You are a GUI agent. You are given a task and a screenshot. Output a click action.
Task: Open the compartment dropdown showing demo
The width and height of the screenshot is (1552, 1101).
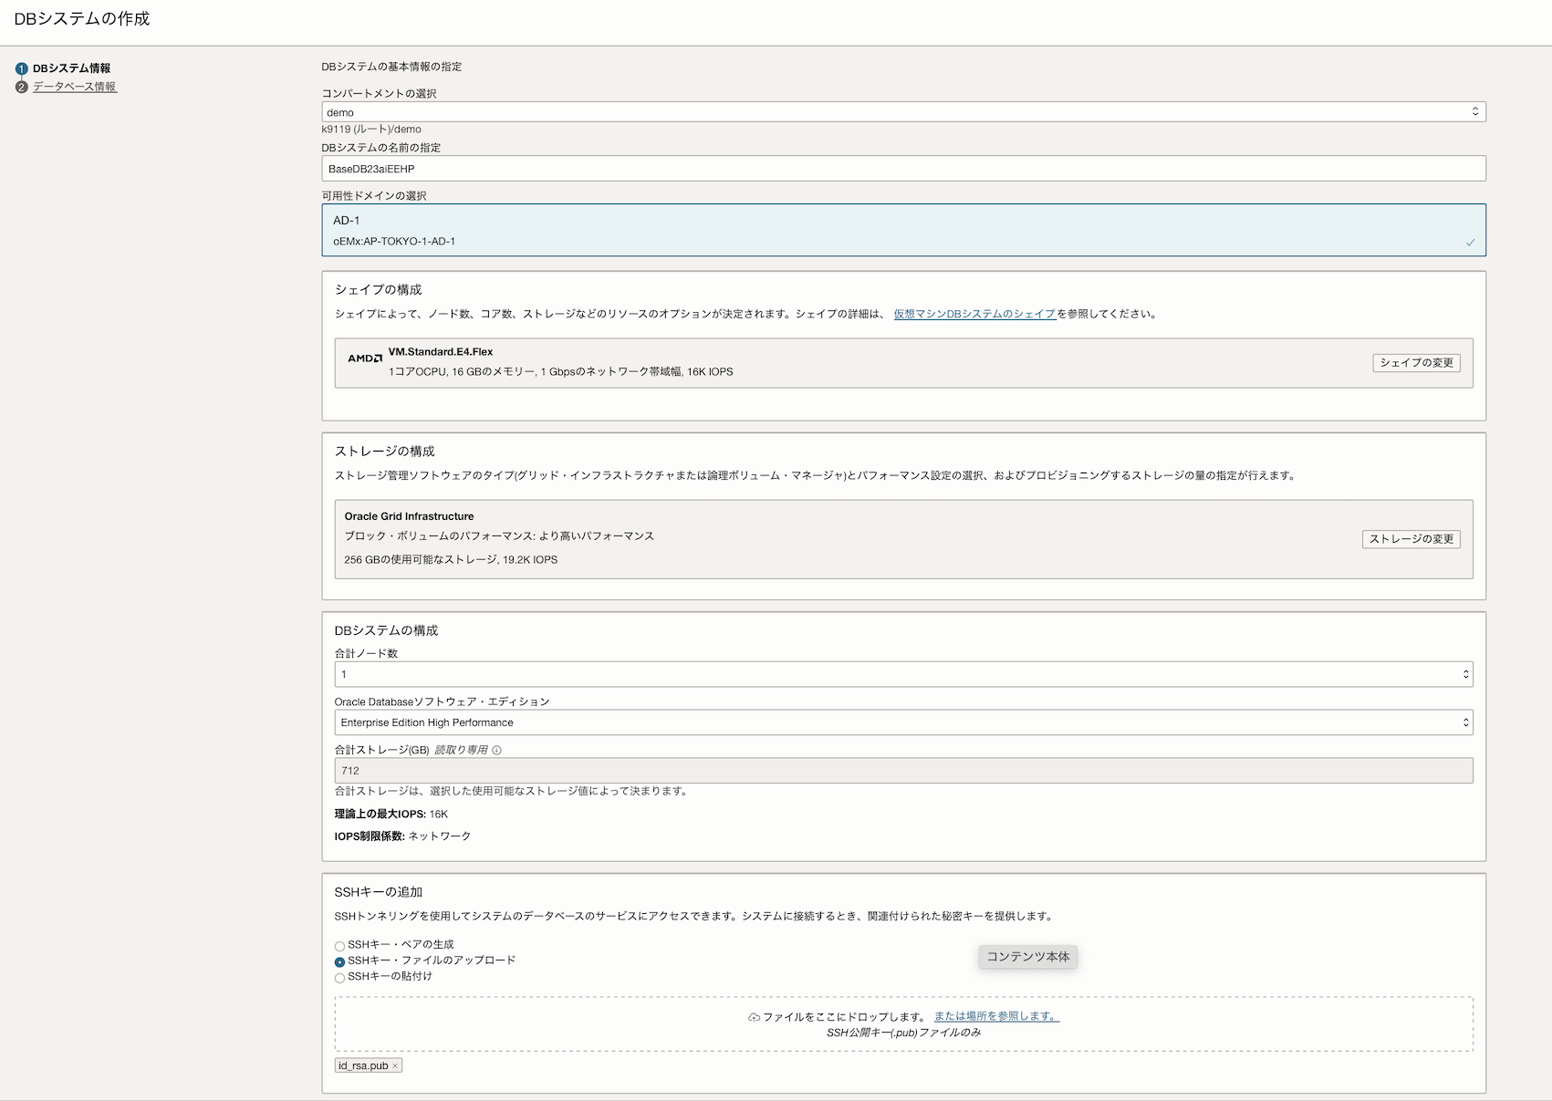(903, 112)
